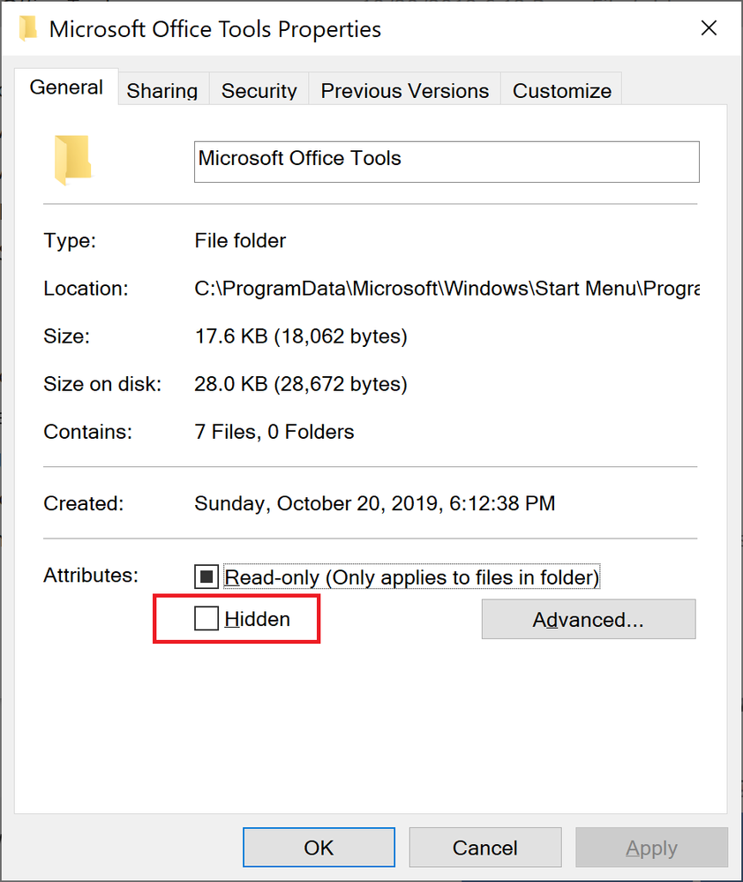Click the small folder icon in title bar
Viewport: 743px width, 882px height.
point(29,27)
